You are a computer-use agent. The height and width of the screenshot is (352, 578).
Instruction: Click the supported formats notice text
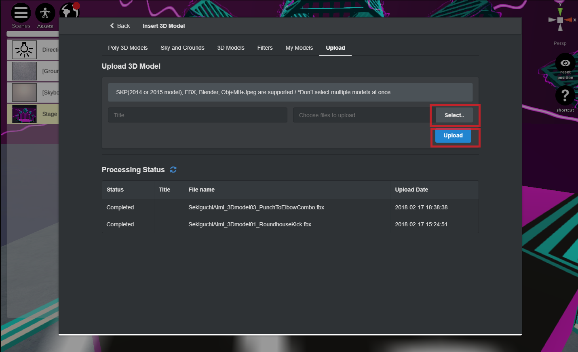click(x=254, y=92)
